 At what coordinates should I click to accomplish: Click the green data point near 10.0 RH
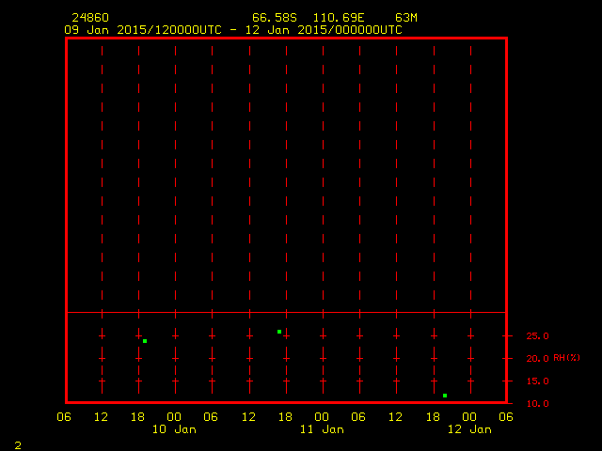(445, 396)
